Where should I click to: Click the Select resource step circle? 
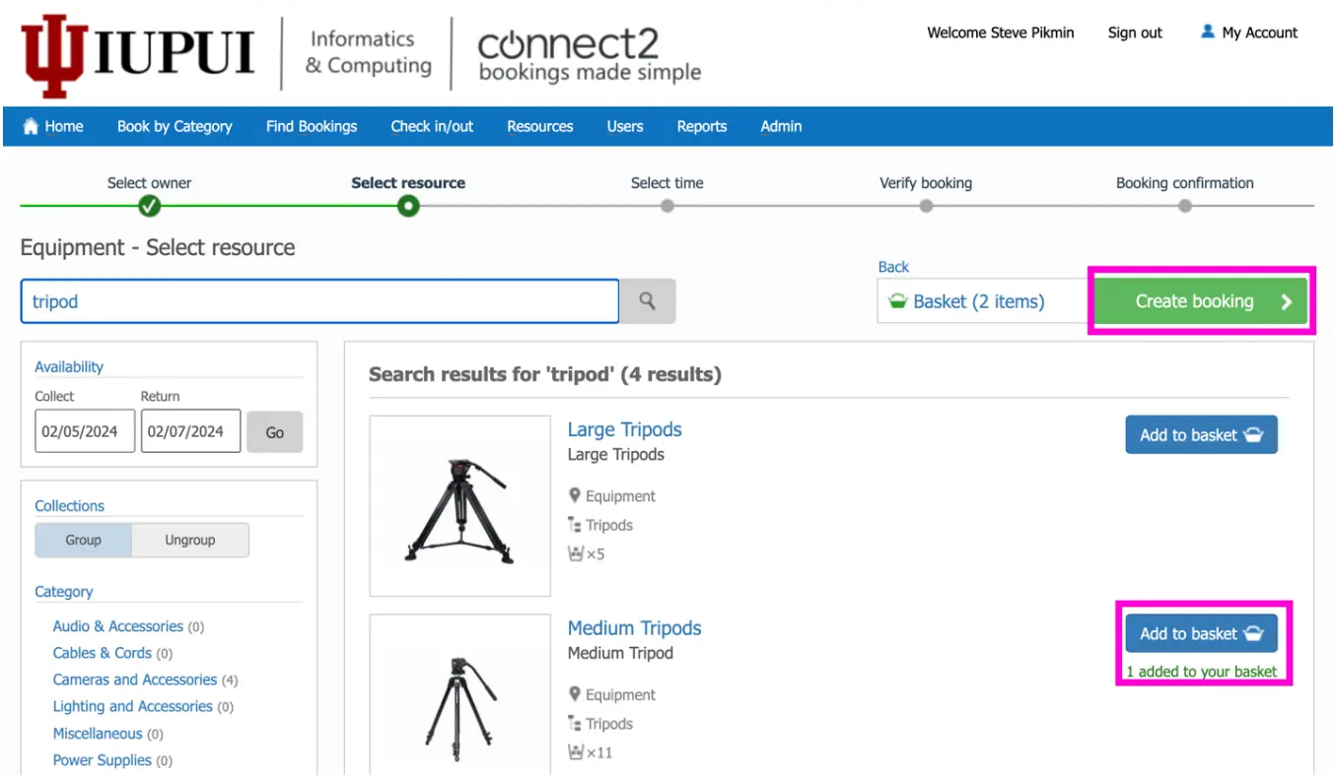coord(408,206)
